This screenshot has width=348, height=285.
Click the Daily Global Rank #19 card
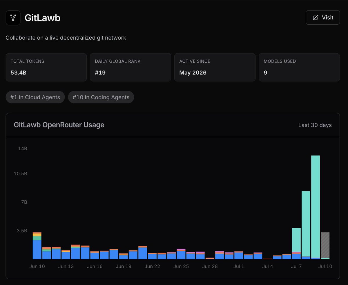(x=130, y=67)
